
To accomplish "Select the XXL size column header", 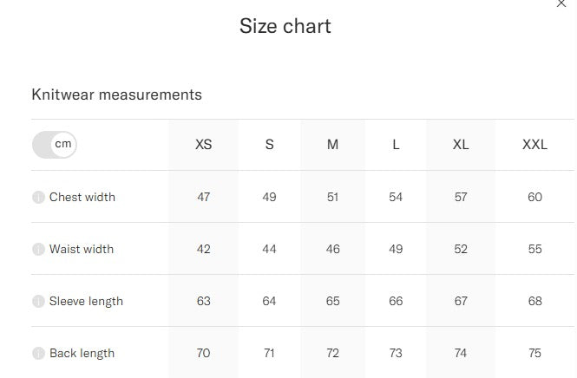I will coord(534,145).
